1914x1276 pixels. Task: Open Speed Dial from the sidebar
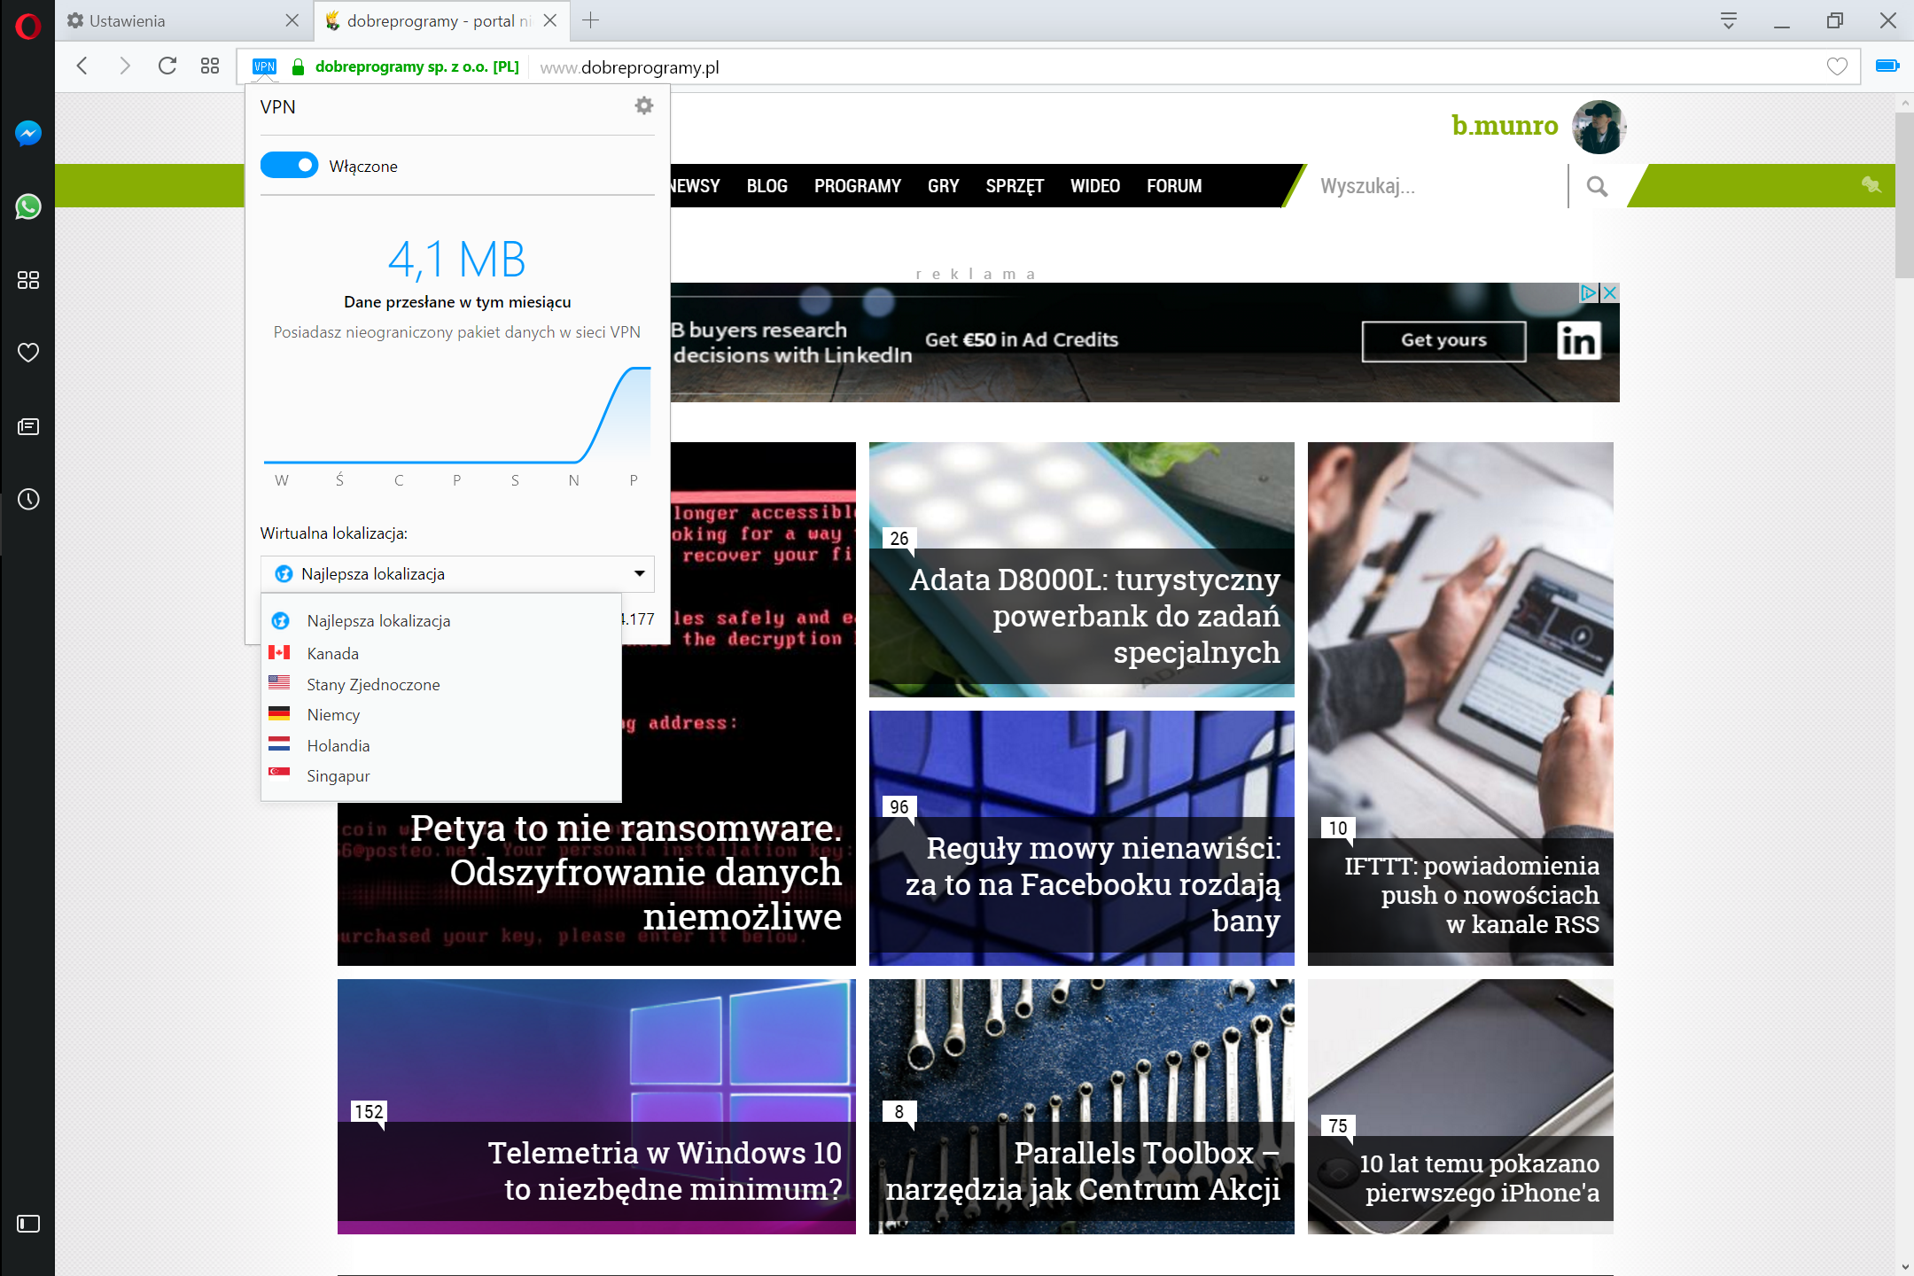point(27,280)
